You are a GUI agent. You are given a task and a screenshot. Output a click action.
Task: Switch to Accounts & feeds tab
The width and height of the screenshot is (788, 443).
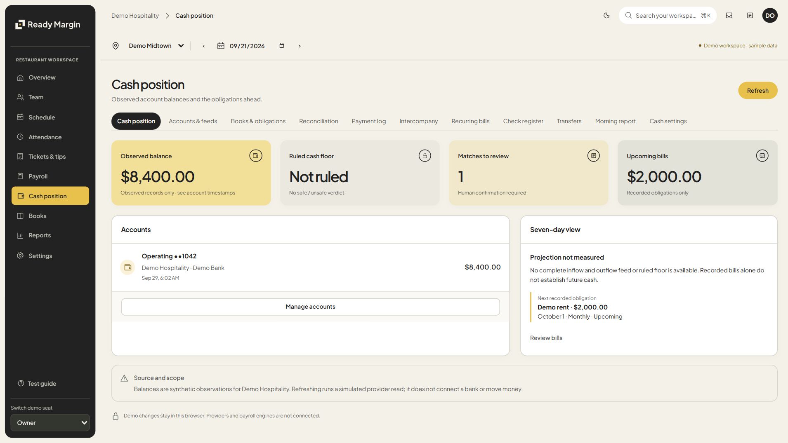(193, 121)
